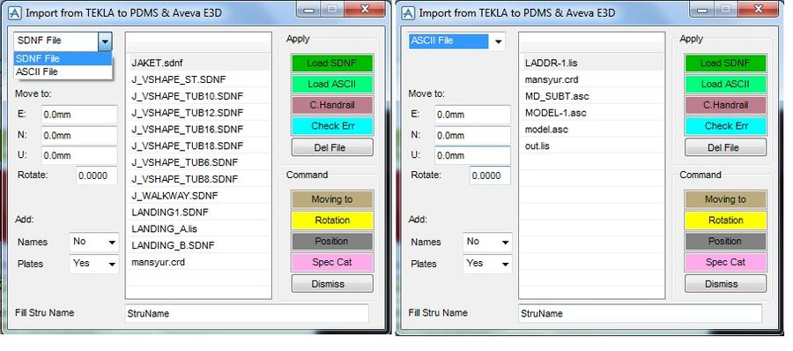Image resolution: width=793 pixels, height=351 pixels.
Task: Select LANDING1.SDNF file
Action: (x=199, y=213)
